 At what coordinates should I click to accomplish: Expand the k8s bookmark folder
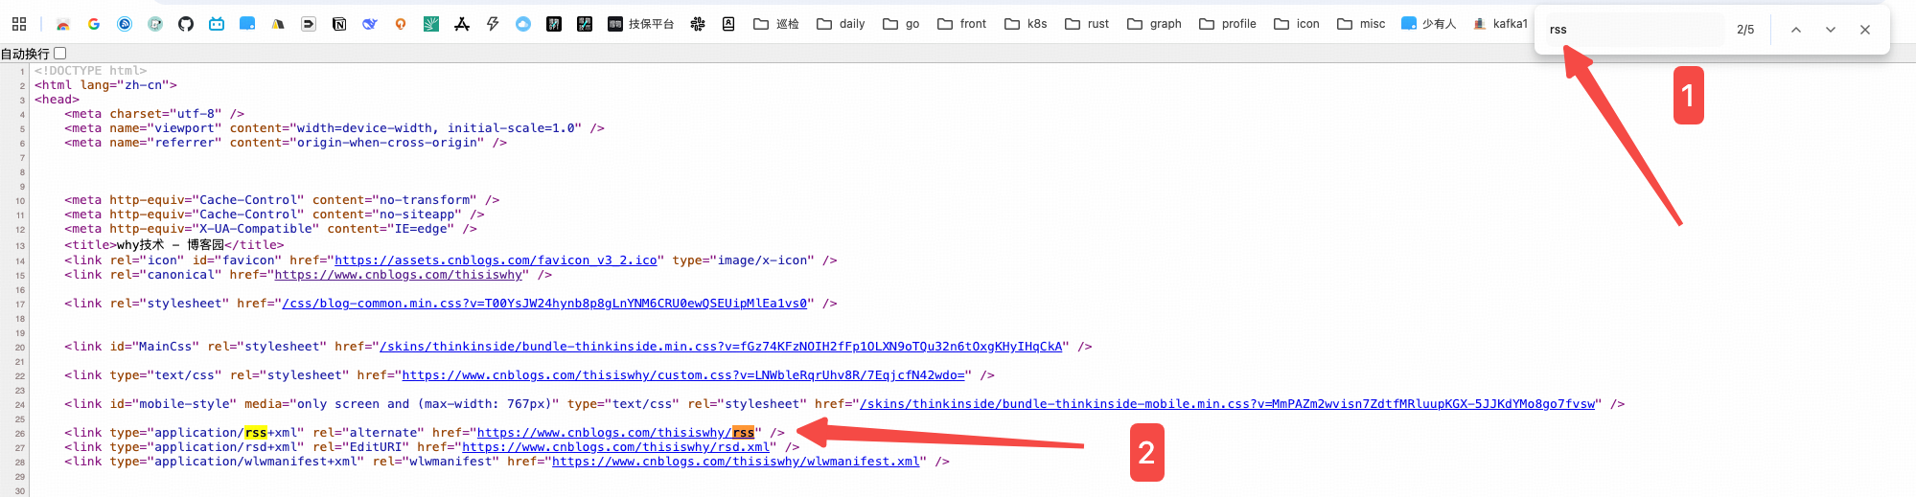click(1026, 24)
